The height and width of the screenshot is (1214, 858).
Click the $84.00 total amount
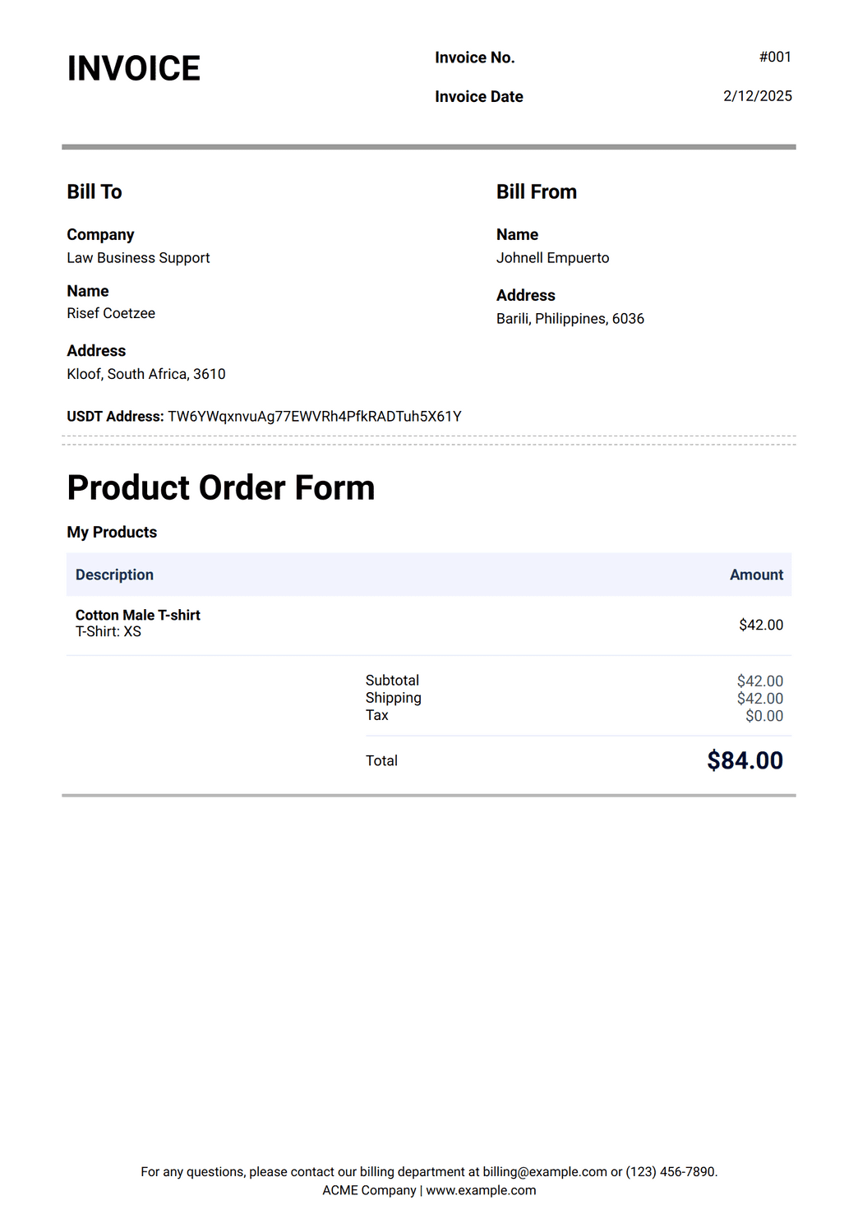click(x=745, y=761)
